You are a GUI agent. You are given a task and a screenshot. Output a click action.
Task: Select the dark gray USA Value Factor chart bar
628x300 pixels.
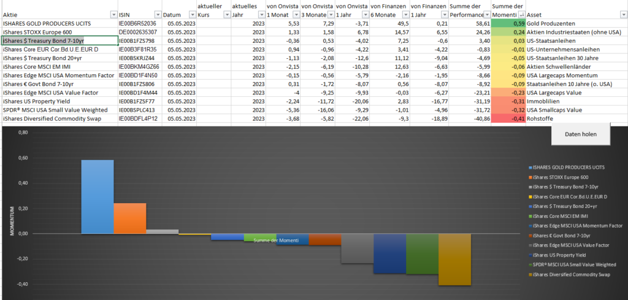click(x=358, y=248)
